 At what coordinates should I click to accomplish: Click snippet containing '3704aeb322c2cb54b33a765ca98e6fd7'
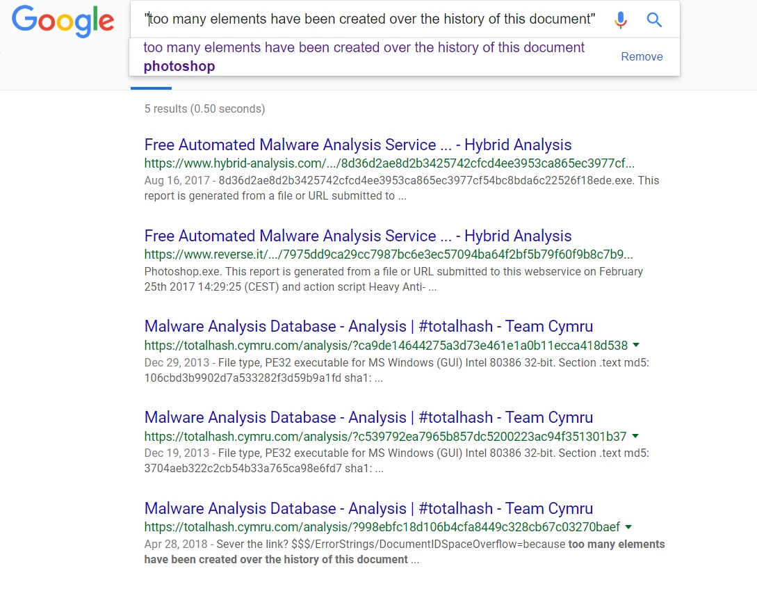397,461
